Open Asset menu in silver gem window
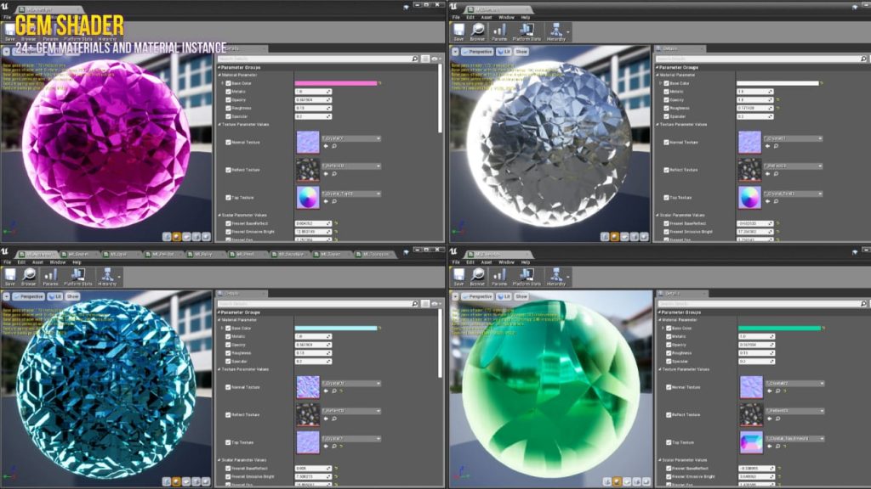Viewport: 871px width, 489px height. (x=486, y=17)
